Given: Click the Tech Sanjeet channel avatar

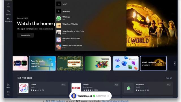Looking at the screenshot, I should click(74, 96).
